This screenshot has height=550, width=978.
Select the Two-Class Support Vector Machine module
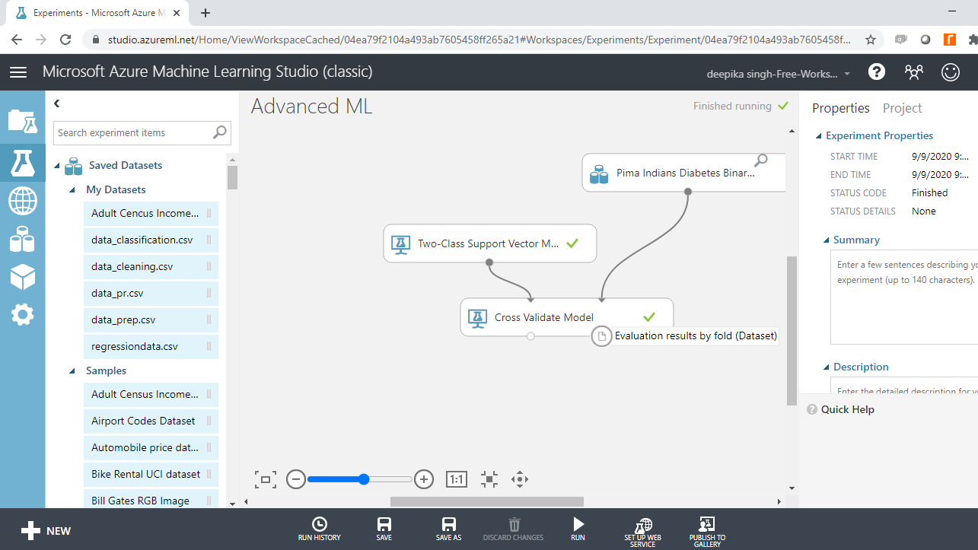click(489, 243)
